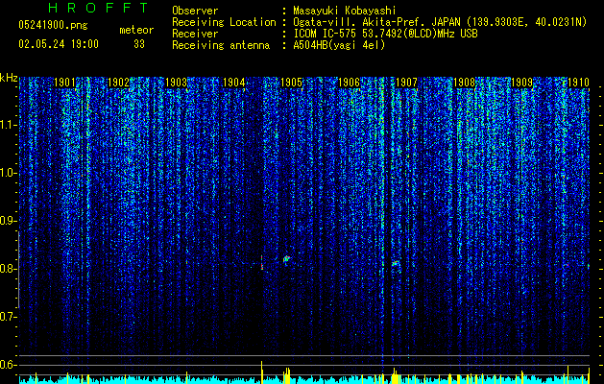Screen dimensions: 604x384
Task: Click the 1907 time marker
Action: (407, 83)
